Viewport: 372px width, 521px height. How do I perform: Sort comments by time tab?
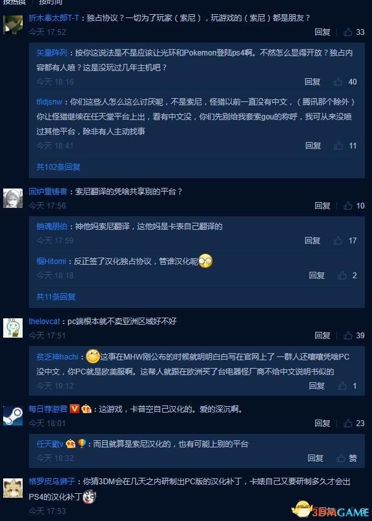(x=50, y=2)
